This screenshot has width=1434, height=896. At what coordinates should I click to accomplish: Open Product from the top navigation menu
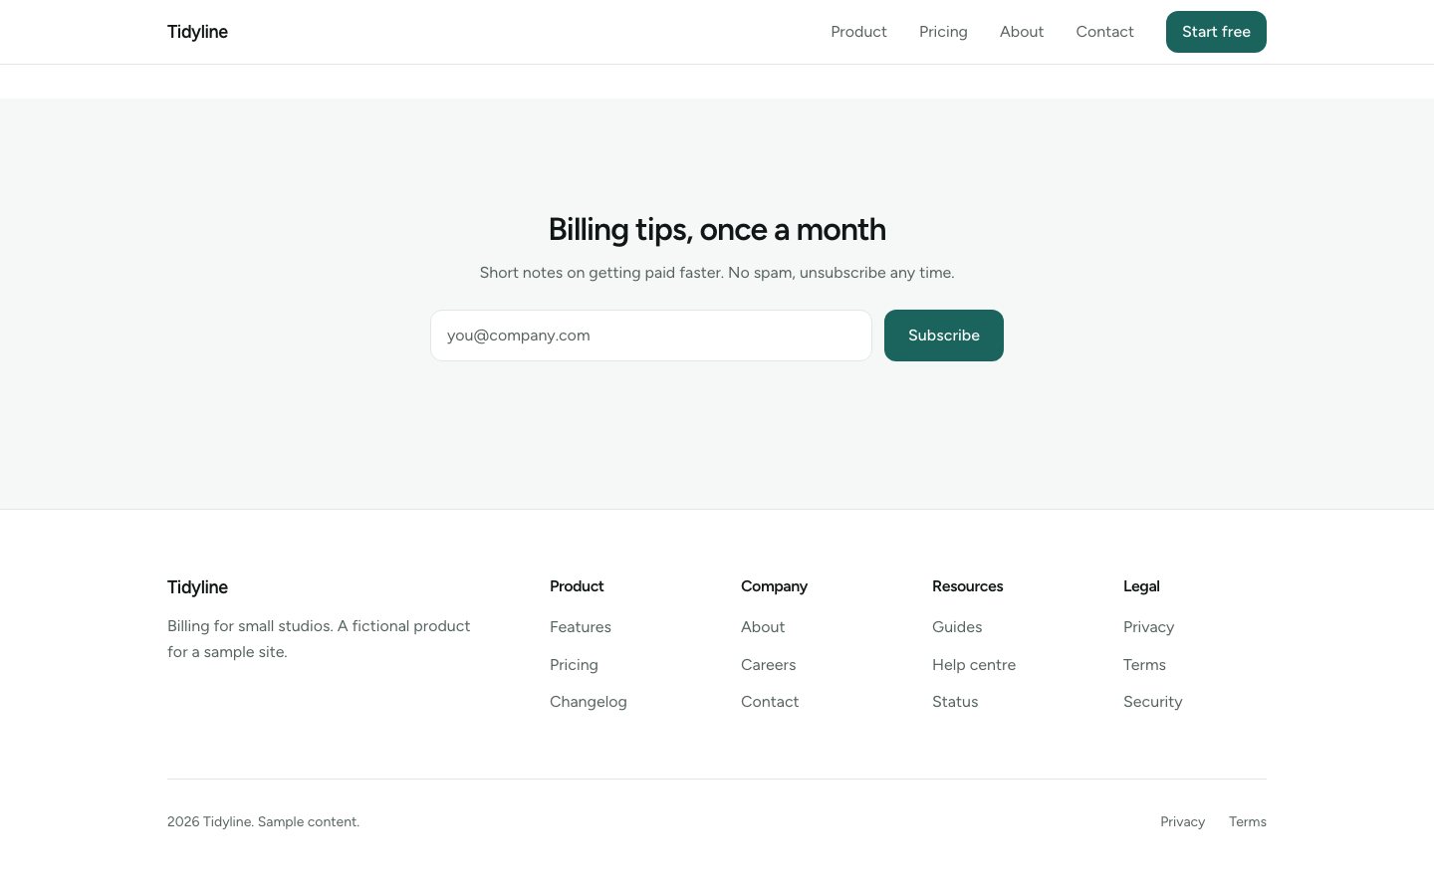858,32
